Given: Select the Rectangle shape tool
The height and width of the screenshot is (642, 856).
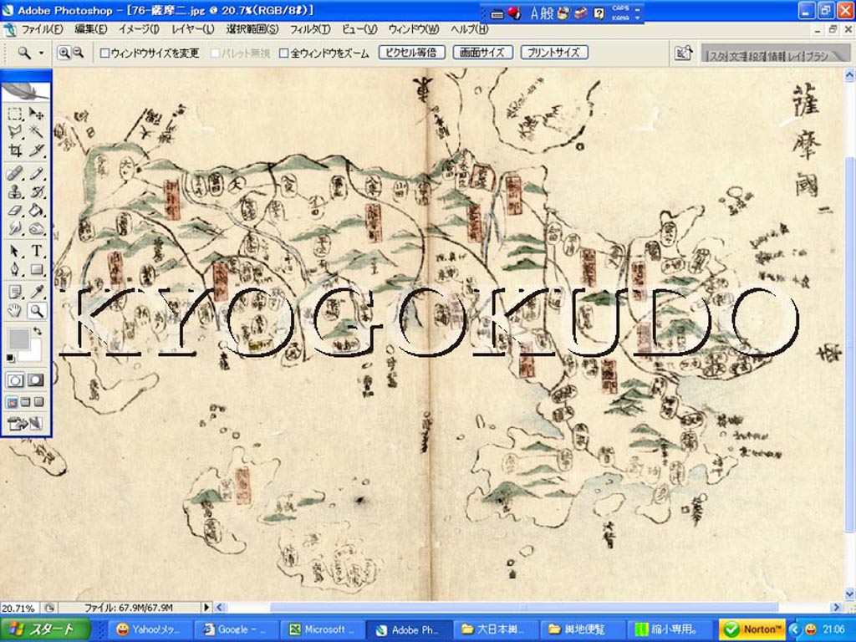Looking at the screenshot, I should pyautogui.click(x=36, y=269).
